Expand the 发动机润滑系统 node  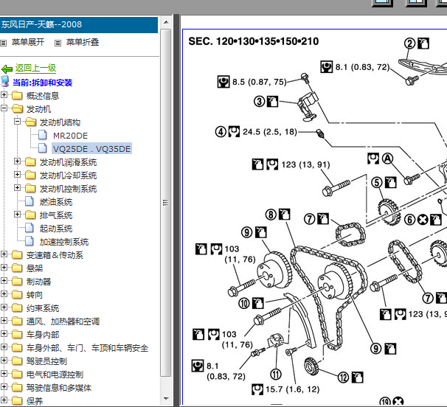point(17,161)
